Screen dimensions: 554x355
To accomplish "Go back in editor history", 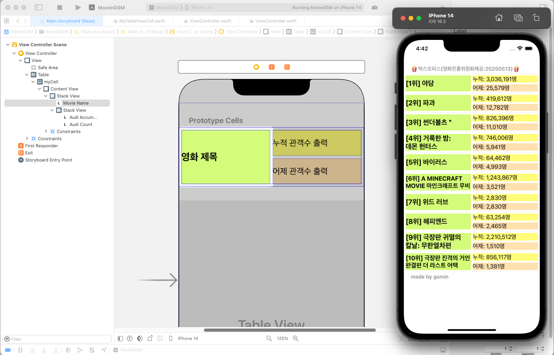I will pos(18,21).
